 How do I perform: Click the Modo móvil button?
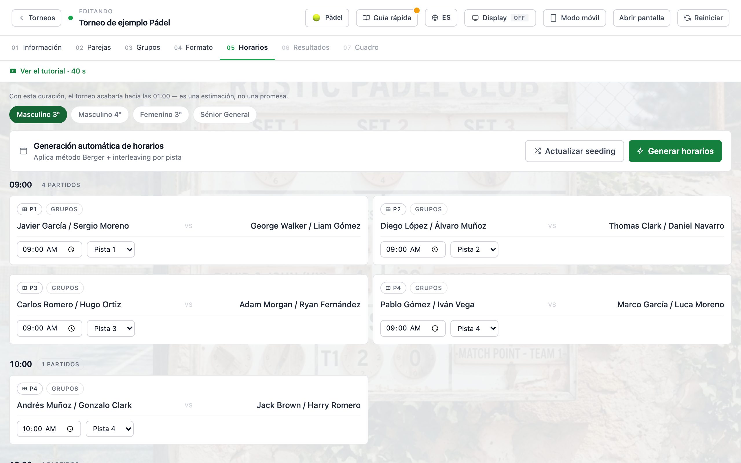(575, 18)
